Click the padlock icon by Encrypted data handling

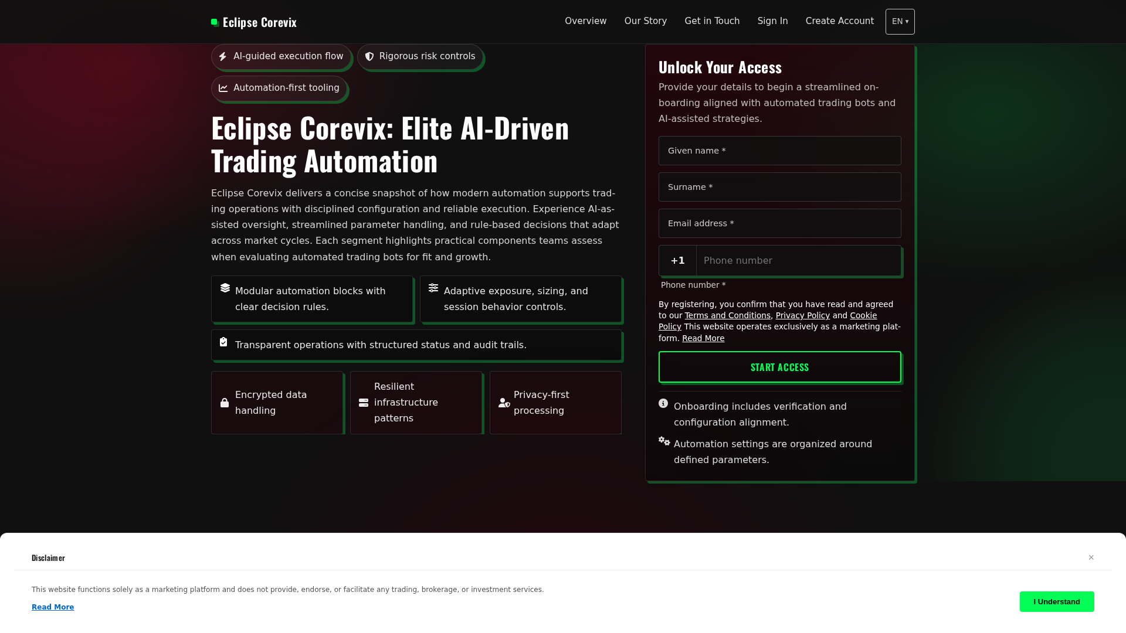225,403
